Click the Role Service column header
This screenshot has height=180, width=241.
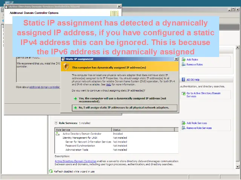click(83, 130)
